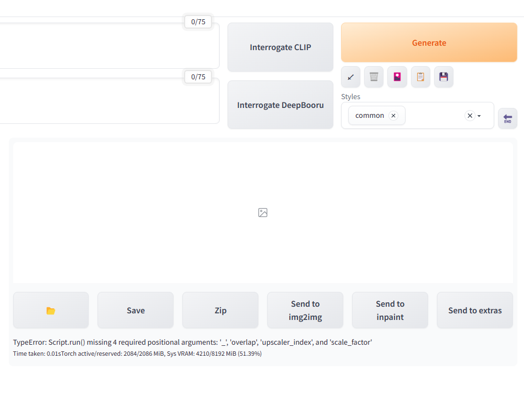Open the image output folder icon
The image size is (524, 402).
[x=51, y=310]
